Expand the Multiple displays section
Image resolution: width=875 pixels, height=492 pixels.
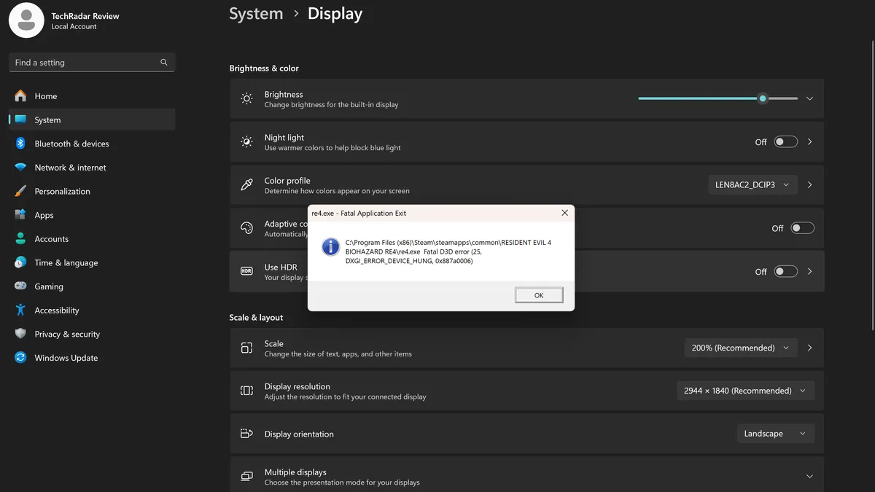tap(809, 475)
